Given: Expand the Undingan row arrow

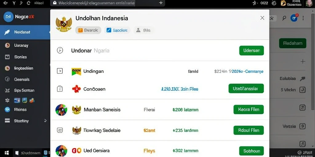Looking at the screenshot, I should coord(60,71).
